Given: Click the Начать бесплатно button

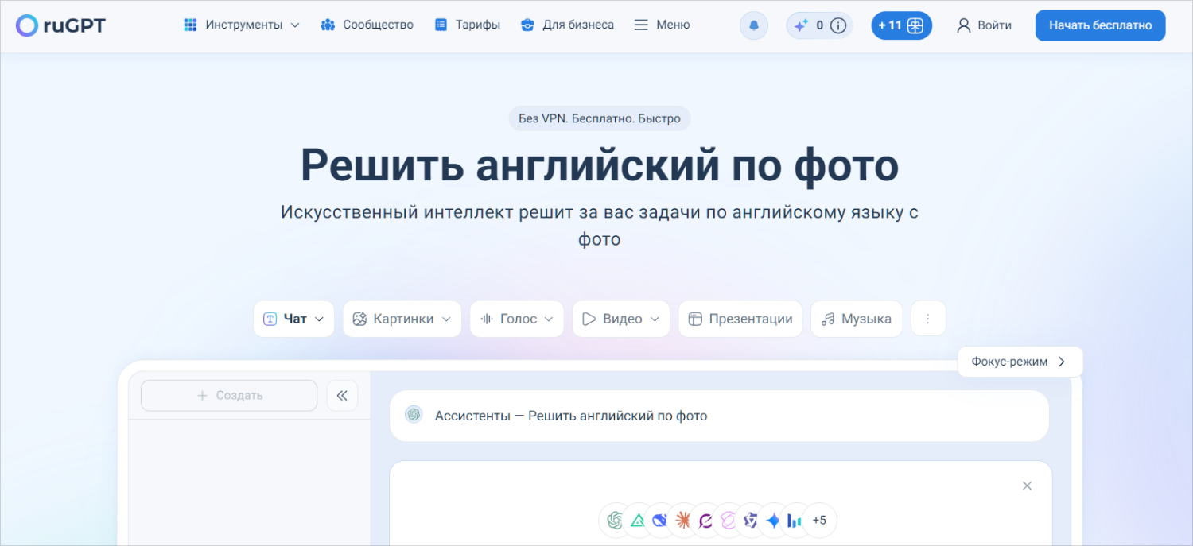Looking at the screenshot, I should pos(1100,25).
